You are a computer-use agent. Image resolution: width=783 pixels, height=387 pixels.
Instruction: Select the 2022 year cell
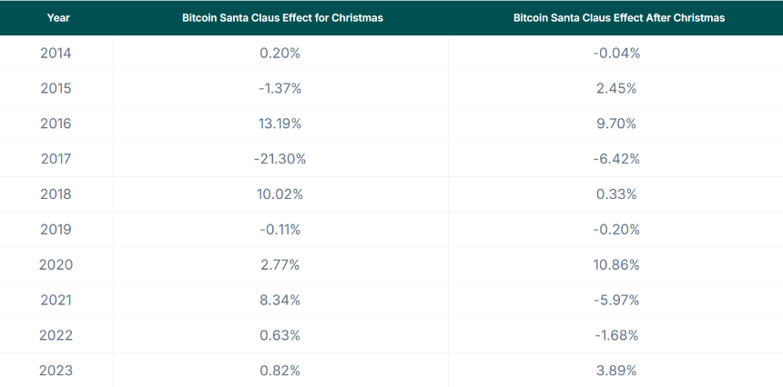[56, 336]
